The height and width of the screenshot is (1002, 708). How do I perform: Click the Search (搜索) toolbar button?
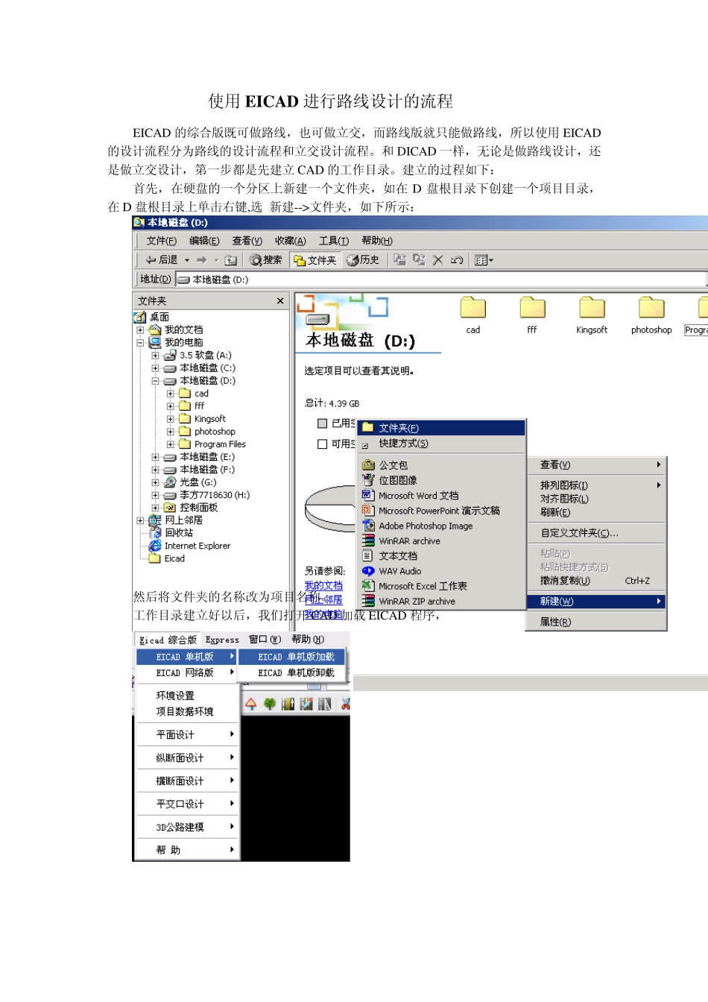(x=266, y=259)
